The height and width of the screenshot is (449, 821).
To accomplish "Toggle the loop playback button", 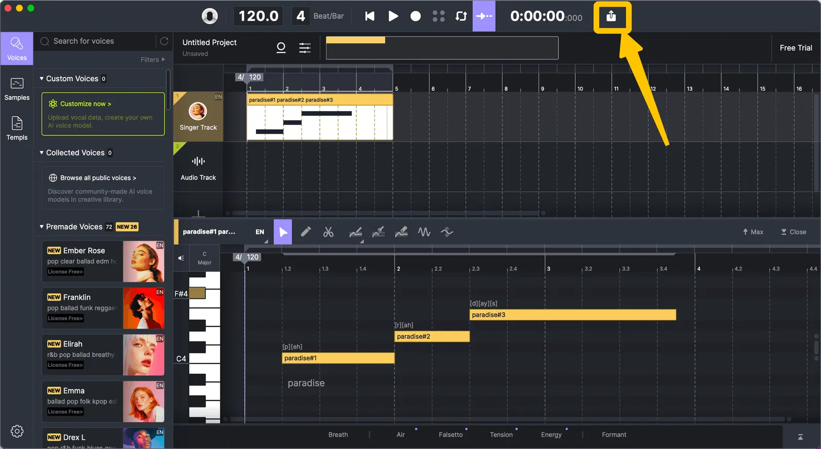I will coord(461,16).
